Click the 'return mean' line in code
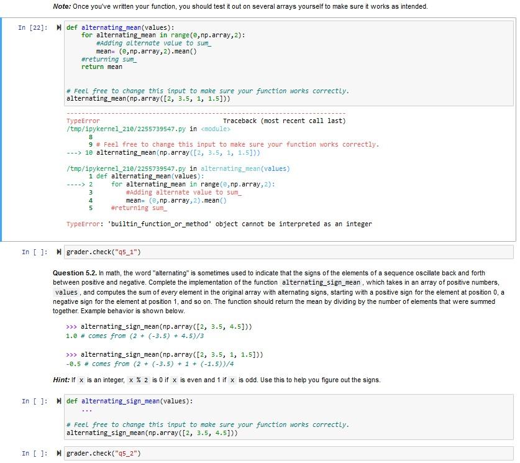 point(101,67)
